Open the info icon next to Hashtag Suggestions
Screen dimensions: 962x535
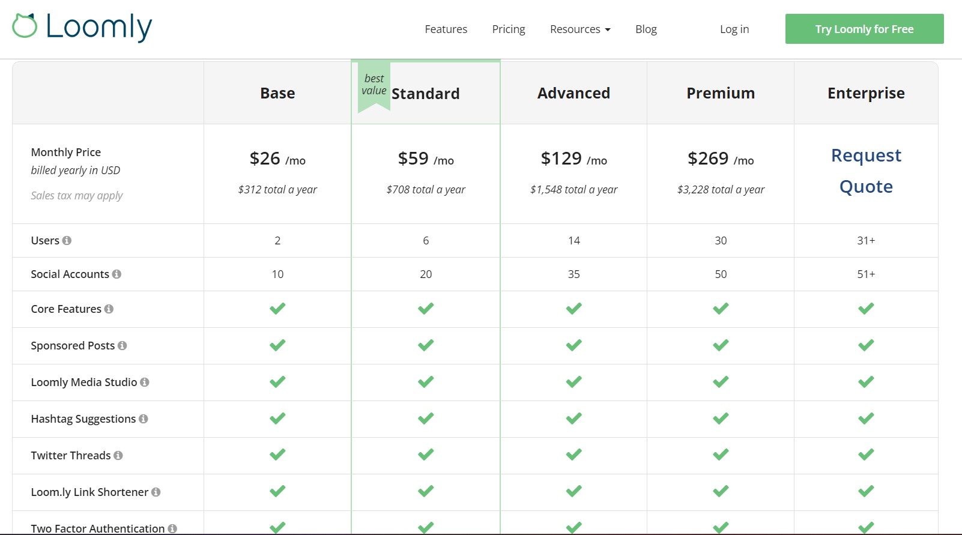pos(144,419)
